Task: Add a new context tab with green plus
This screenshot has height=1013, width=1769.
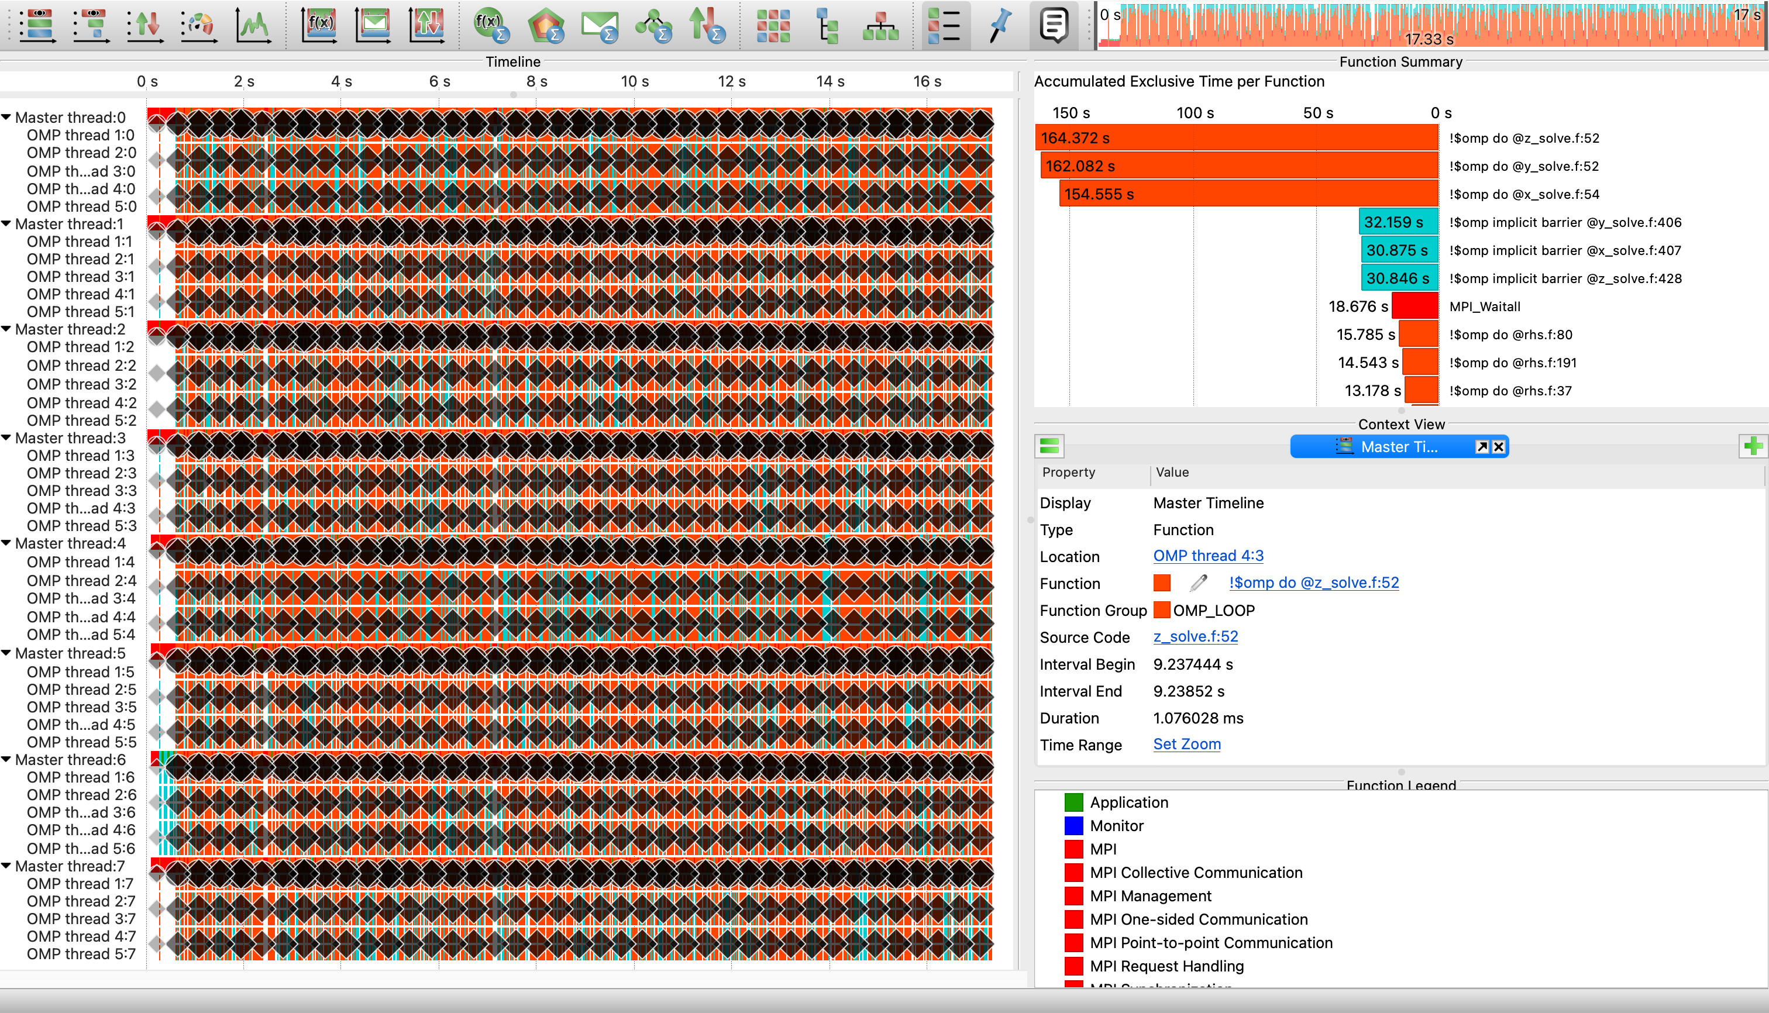Action: pyautogui.click(x=1753, y=446)
